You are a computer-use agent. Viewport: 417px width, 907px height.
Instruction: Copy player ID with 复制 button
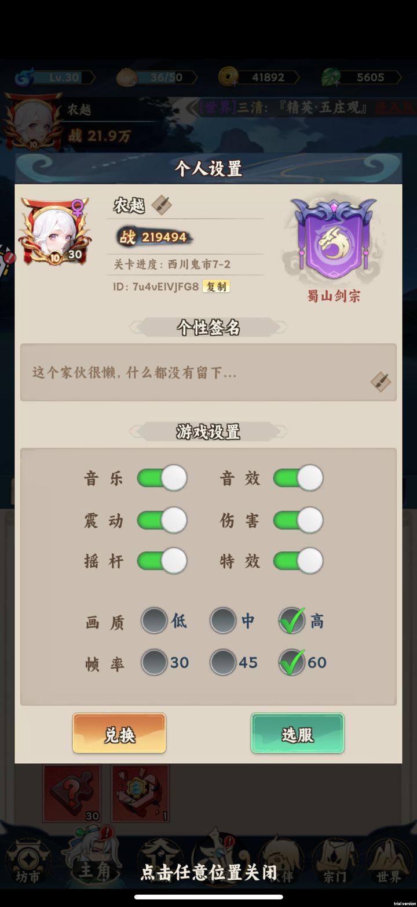(x=216, y=286)
